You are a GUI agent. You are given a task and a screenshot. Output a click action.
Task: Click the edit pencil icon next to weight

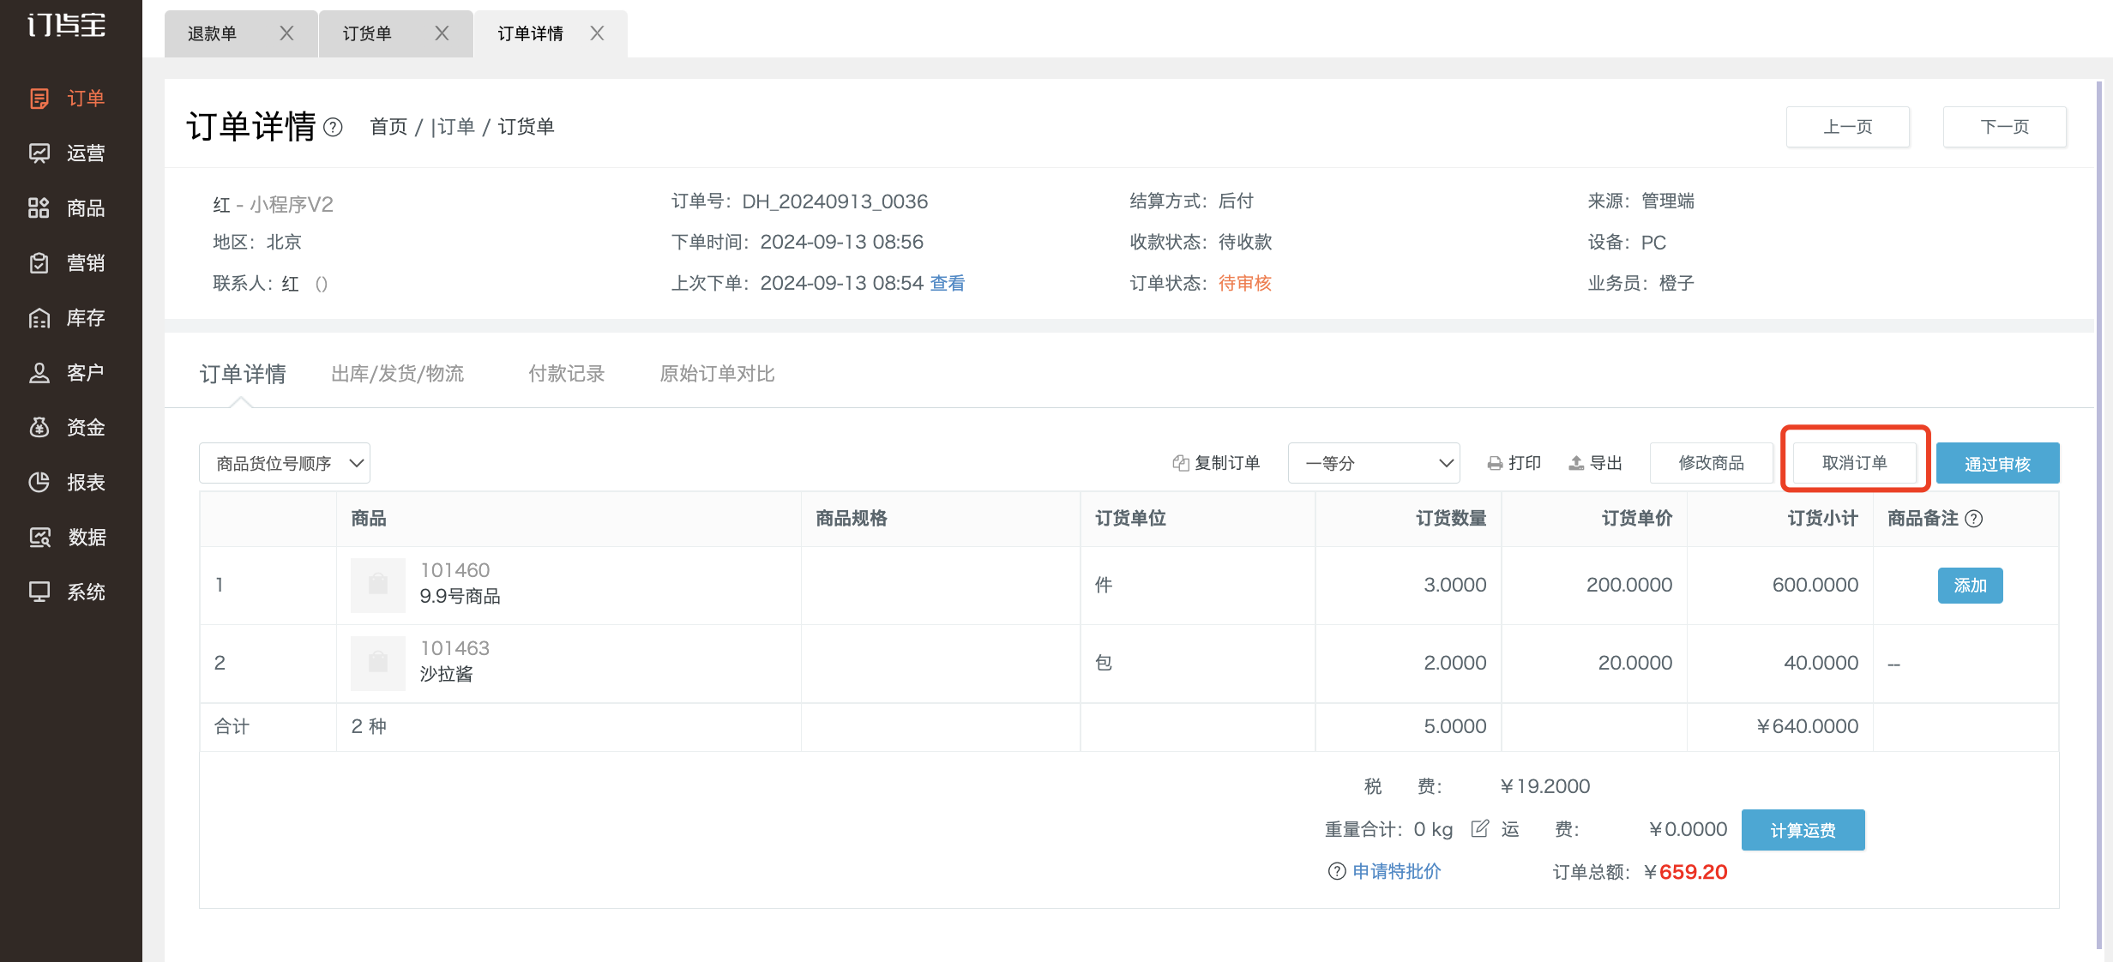pos(1479,828)
